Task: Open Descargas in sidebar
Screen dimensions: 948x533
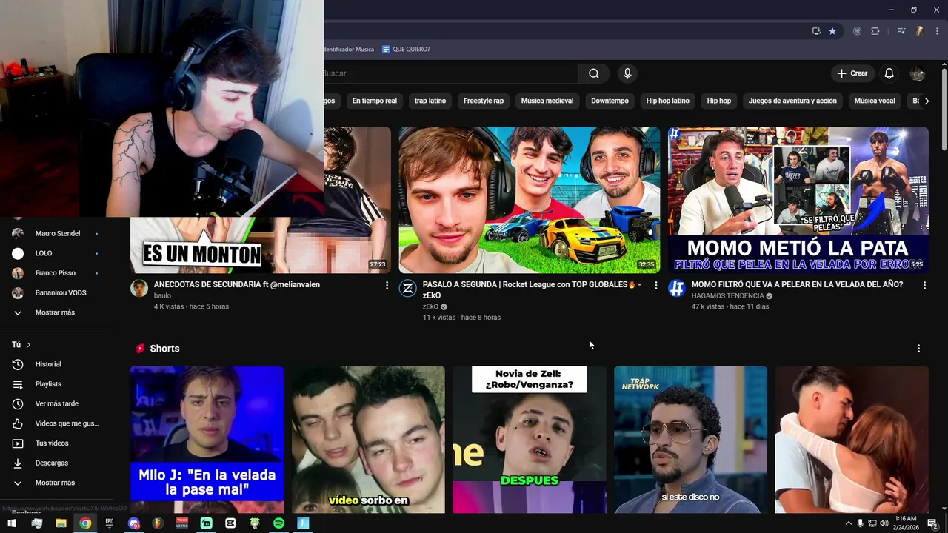Action: [x=56, y=463]
